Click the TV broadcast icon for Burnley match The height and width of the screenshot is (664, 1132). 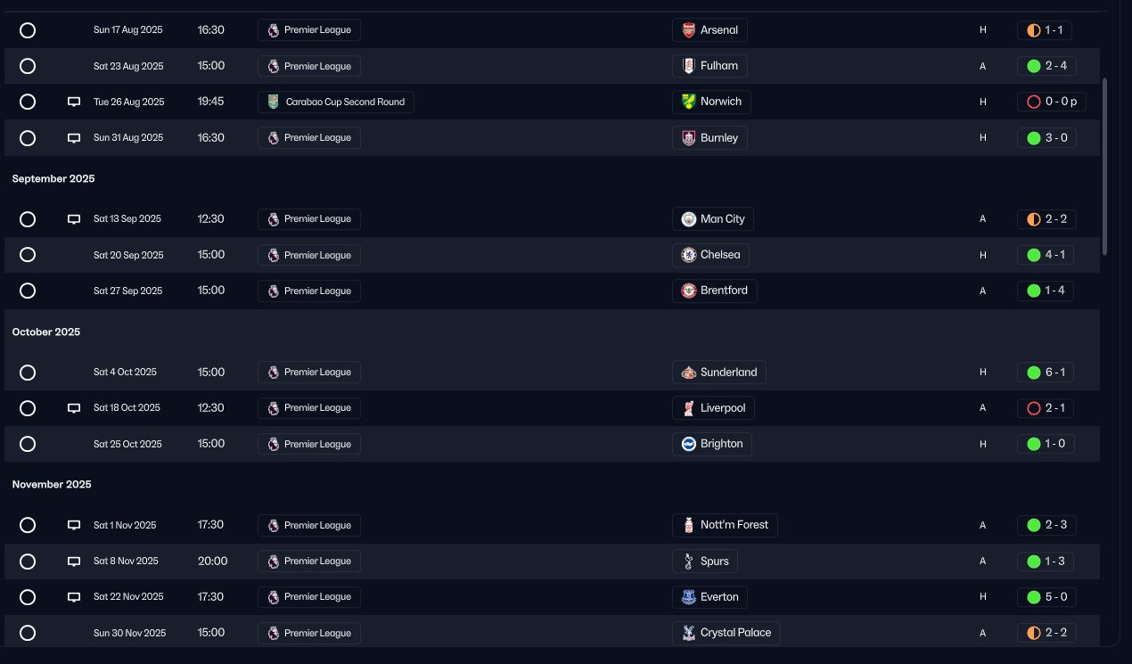tap(74, 138)
